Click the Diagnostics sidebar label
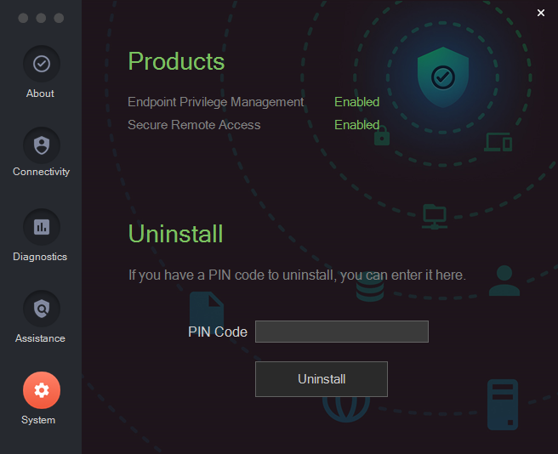Screen dimensions: 558x454 point(40,257)
